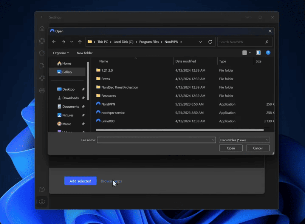Click the Add selected button
Image resolution: width=305 pixels, height=224 pixels.
coord(80,181)
